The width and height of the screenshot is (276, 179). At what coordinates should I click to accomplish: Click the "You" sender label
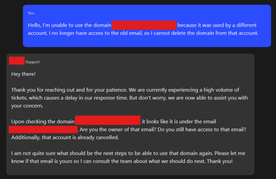coord(31,13)
